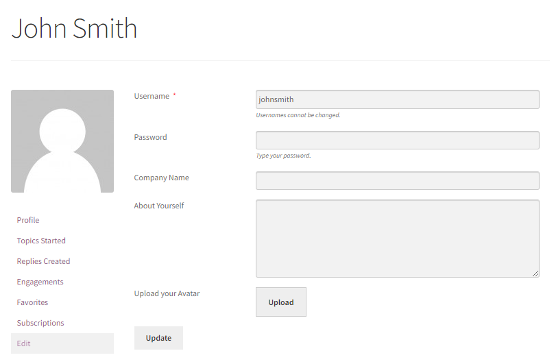This screenshot has height=364, width=554.
Task: Click into the Company Name field
Action: pos(398,180)
